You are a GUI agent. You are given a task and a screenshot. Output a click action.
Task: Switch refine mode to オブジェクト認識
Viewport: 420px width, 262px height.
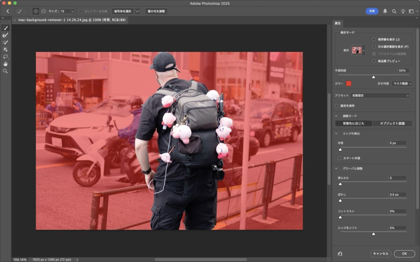[x=392, y=123]
